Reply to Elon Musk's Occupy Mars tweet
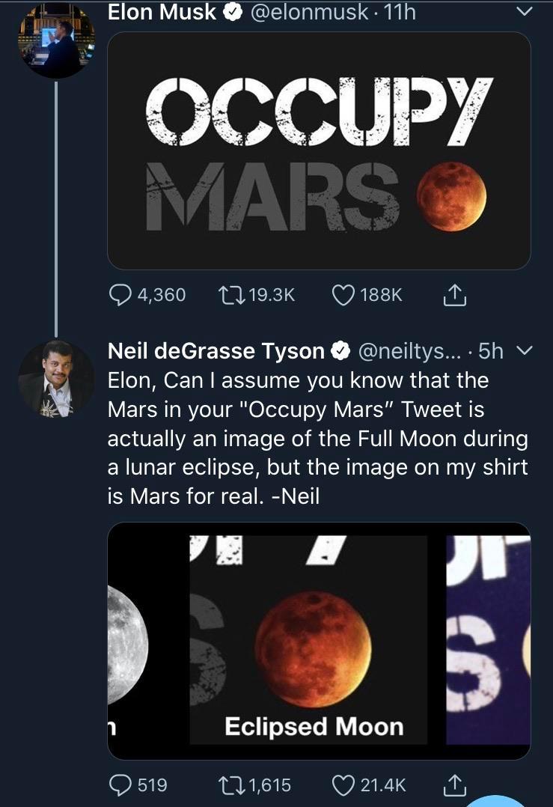 121,295
